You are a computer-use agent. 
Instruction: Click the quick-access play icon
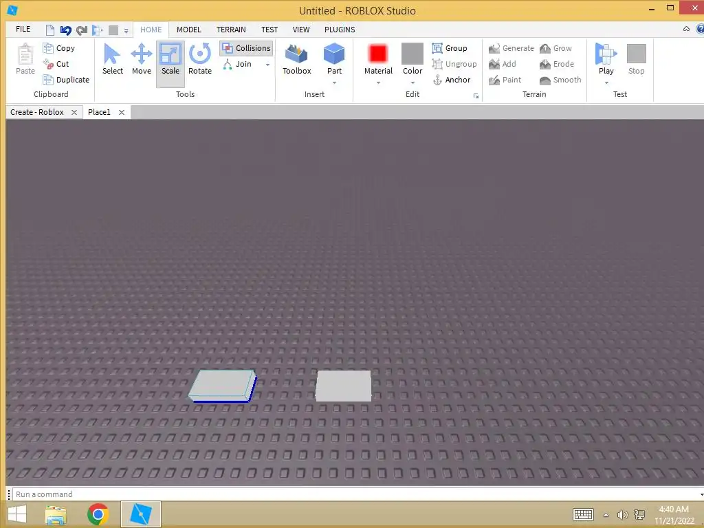(x=98, y=30)
